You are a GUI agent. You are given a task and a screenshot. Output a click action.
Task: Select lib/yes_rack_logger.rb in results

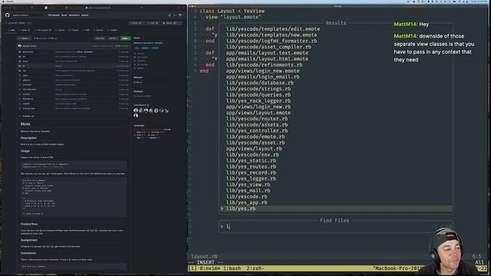(x=259, y=100)
